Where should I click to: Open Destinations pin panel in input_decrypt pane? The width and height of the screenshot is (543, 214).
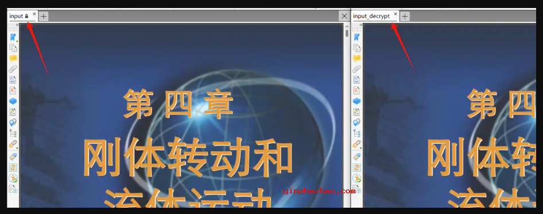356,122
